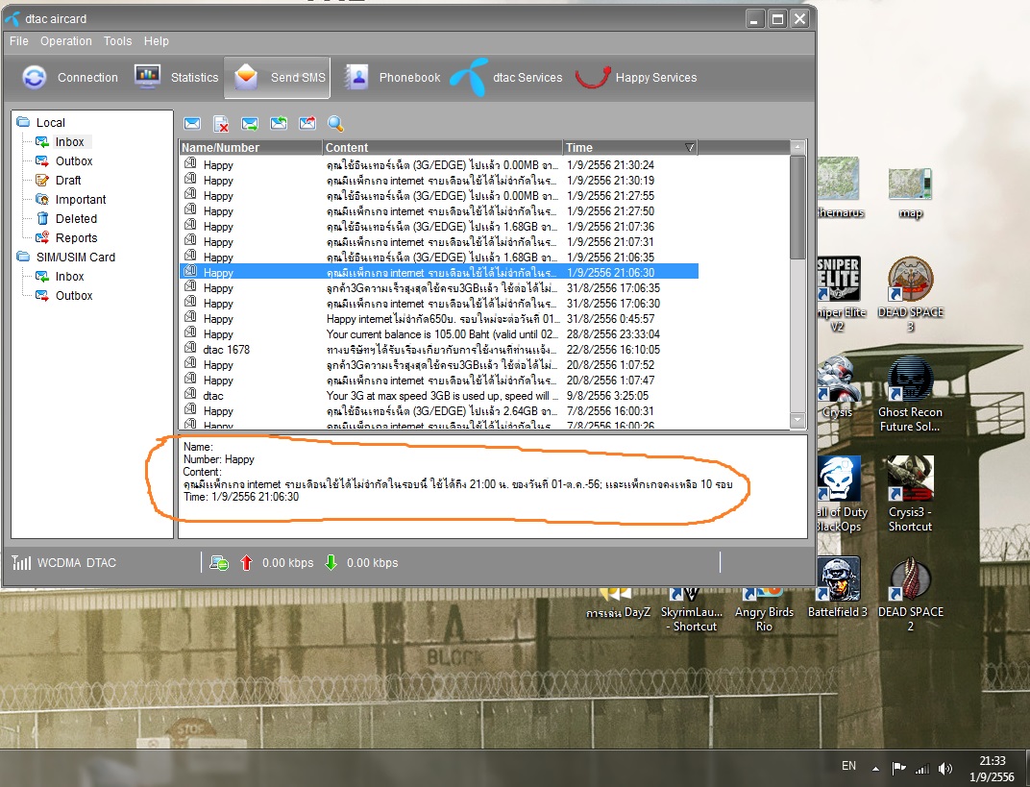The image size is (1030, 787).
Task: Toggle sort arrow on Time column
Action: 689,147
